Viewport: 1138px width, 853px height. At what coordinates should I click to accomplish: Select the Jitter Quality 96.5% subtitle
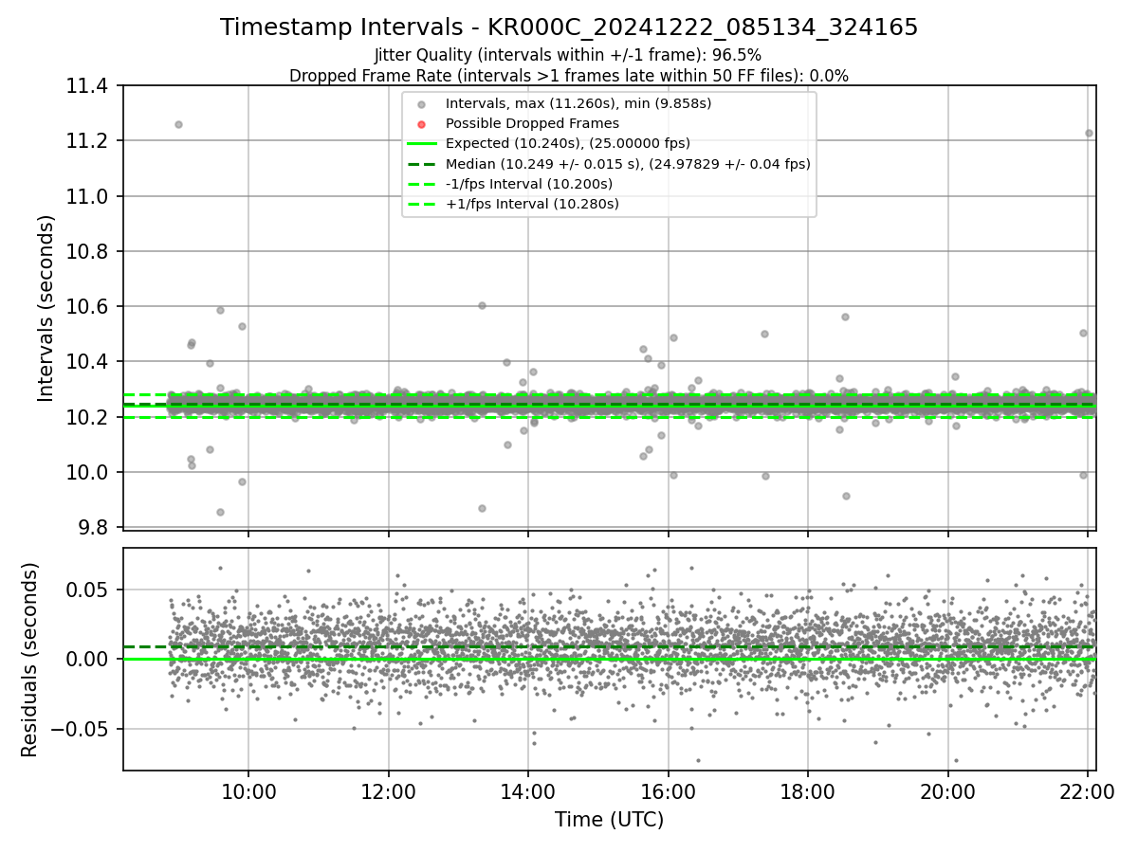point(568,55)
